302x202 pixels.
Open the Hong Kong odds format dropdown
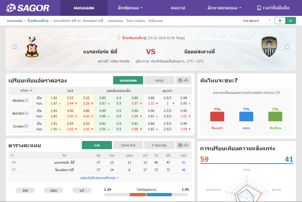(x=256, y=21)
